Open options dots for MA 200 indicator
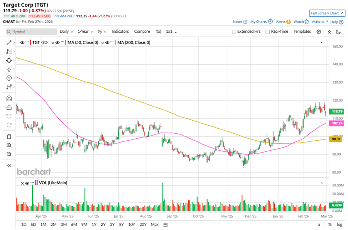348x230 pixels. [112, 42]
